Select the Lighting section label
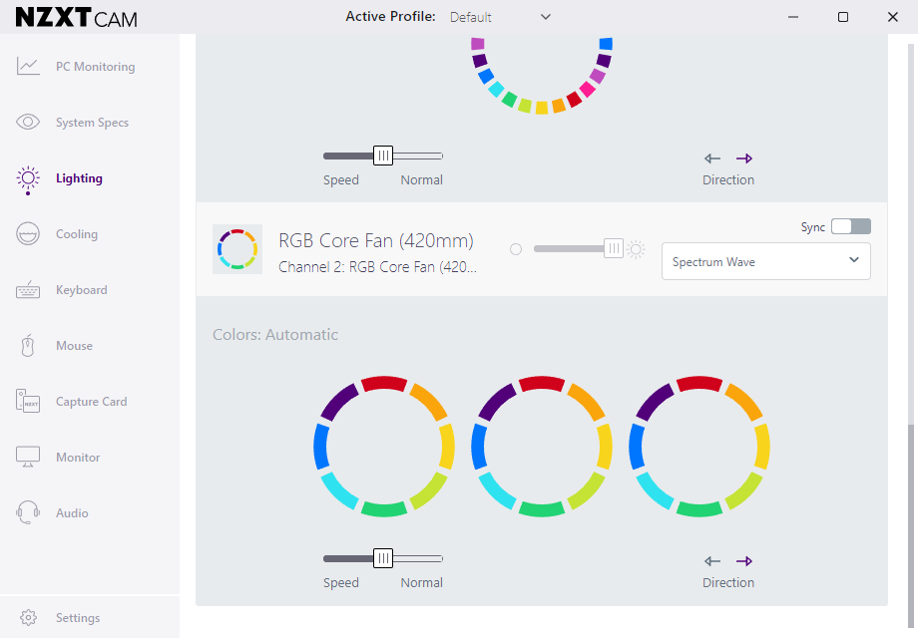This screenshot has height=638, width=918. point(79,178)
